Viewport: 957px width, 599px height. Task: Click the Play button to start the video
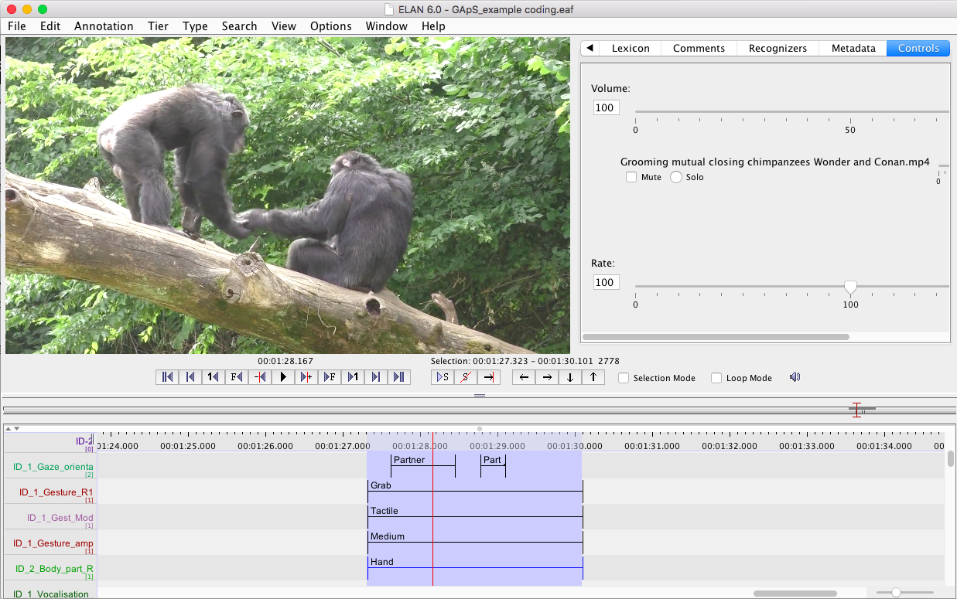pyautogui.click(x=283, y=377)
